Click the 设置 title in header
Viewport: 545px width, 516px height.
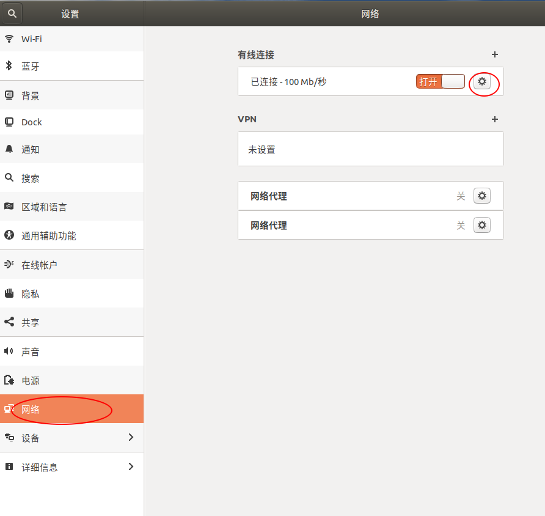click(70, 14)
